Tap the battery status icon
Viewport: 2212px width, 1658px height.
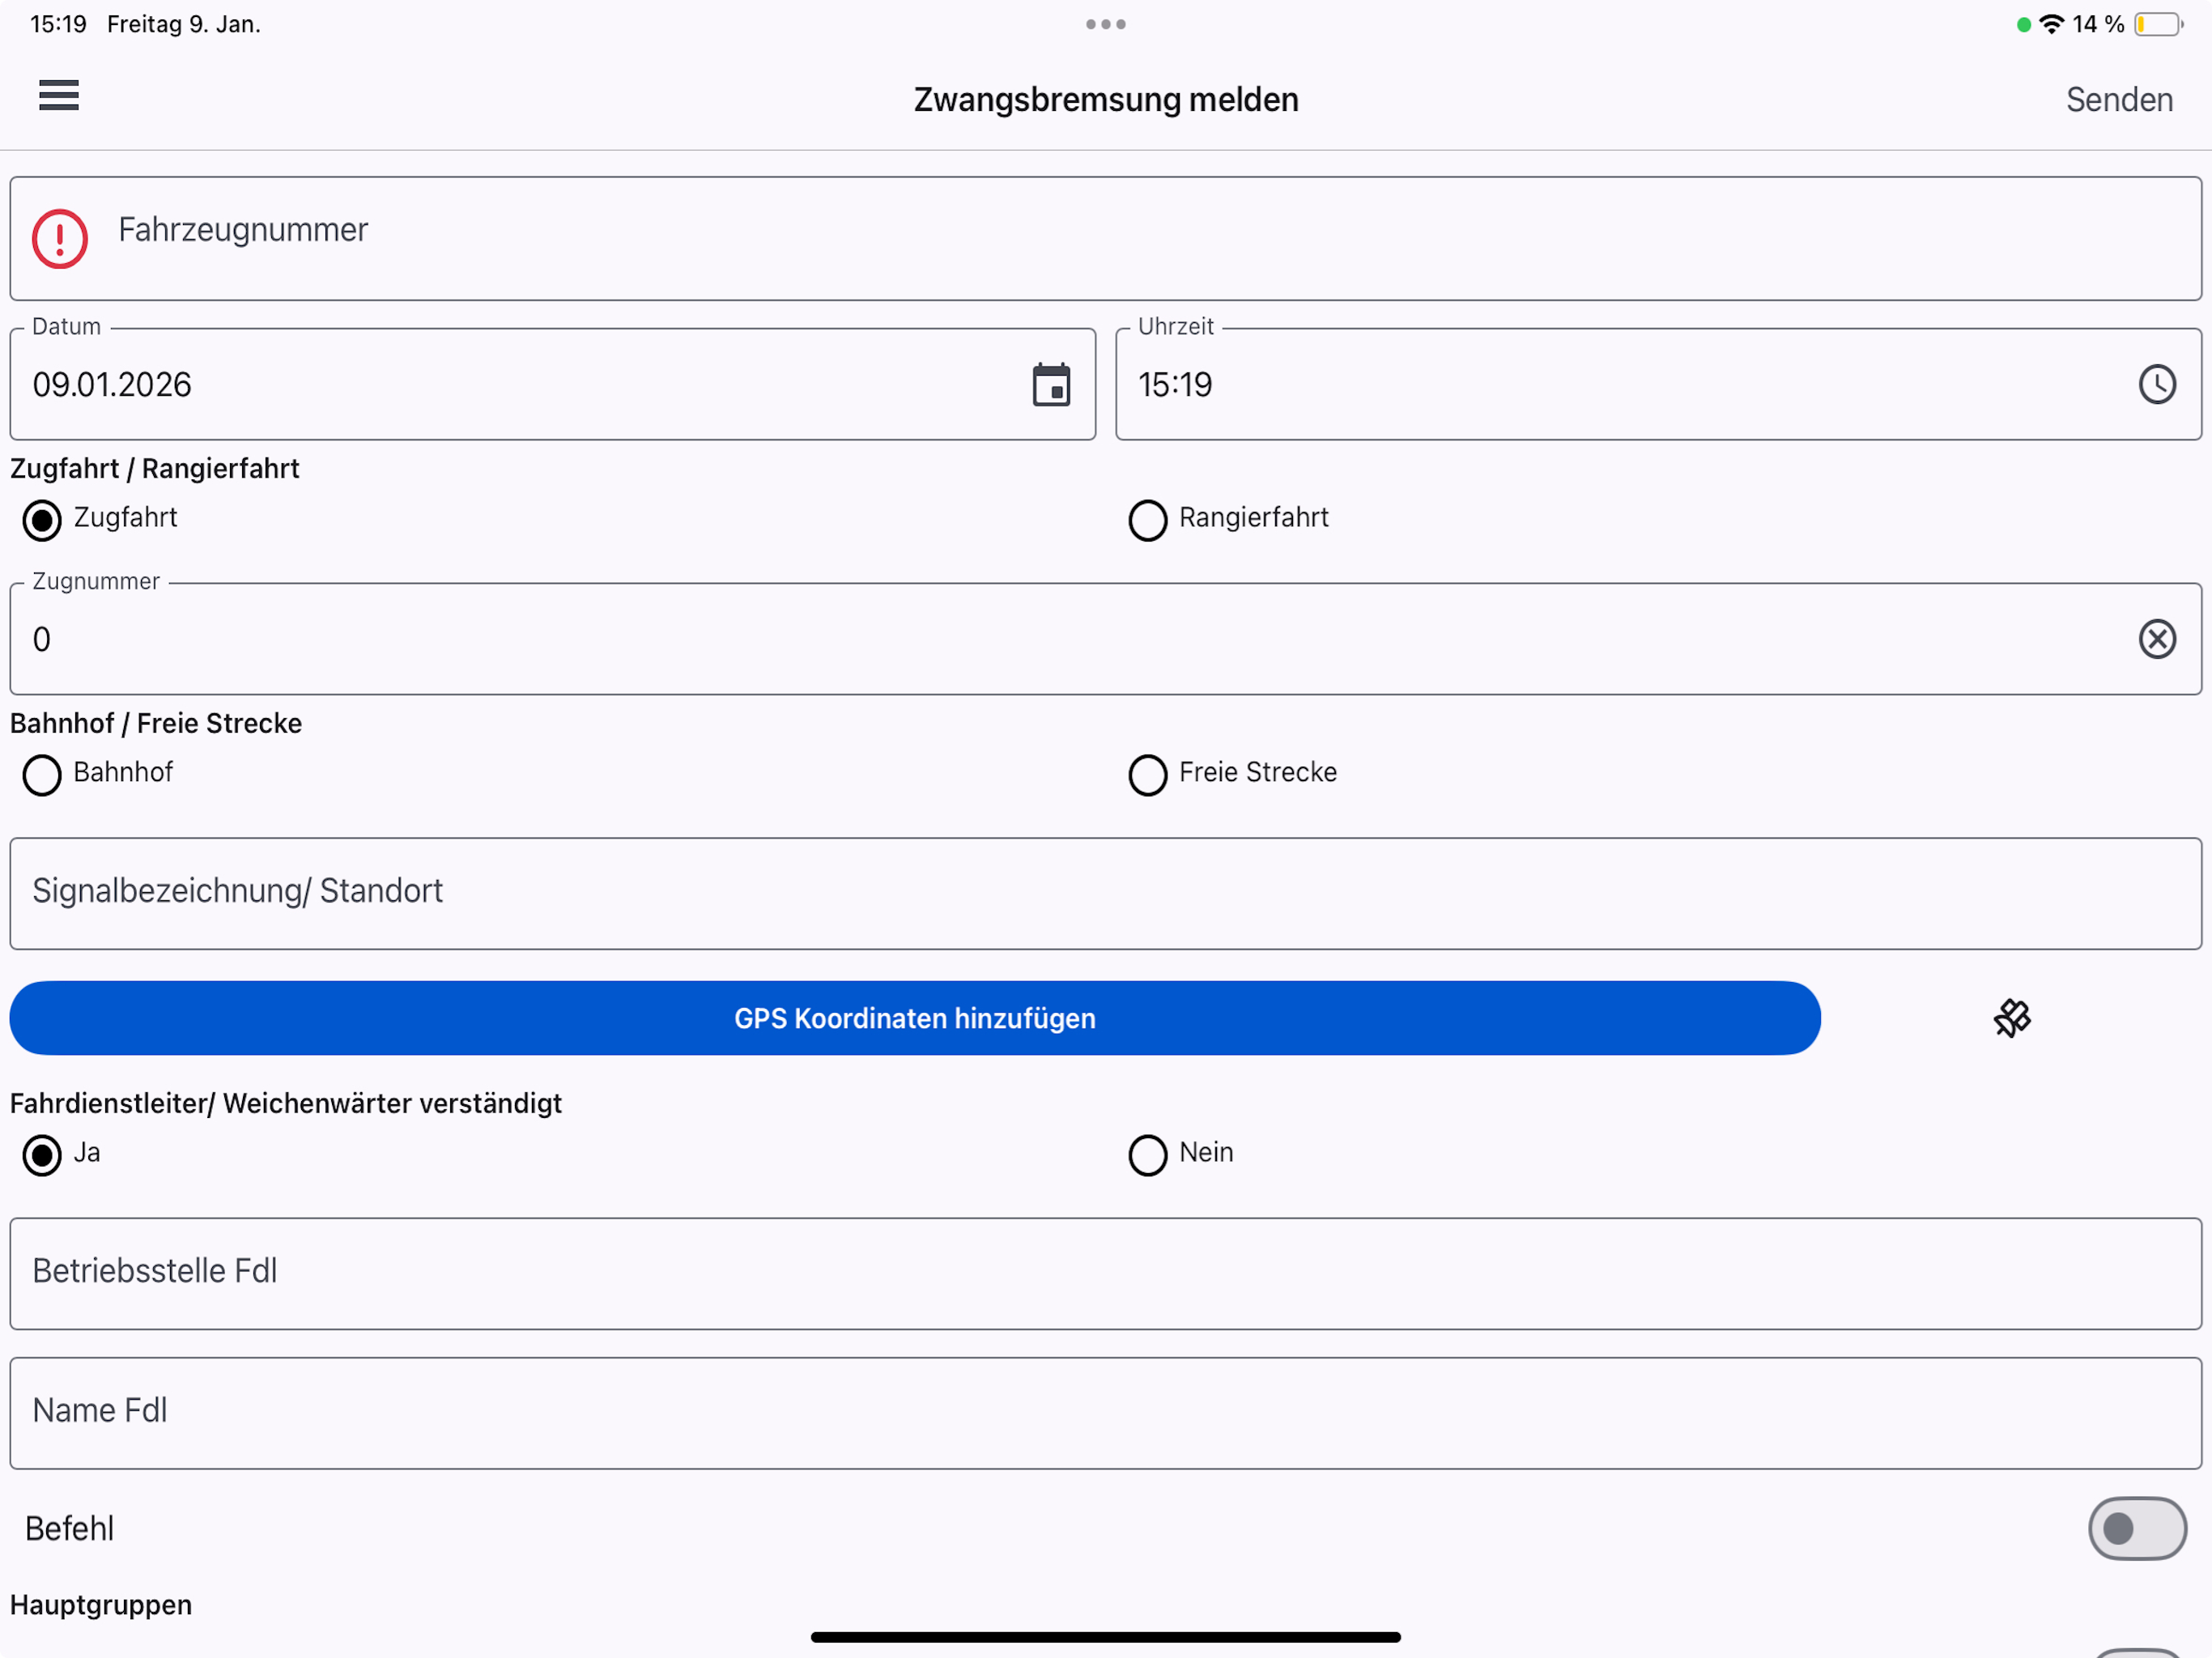(2158, 24)
